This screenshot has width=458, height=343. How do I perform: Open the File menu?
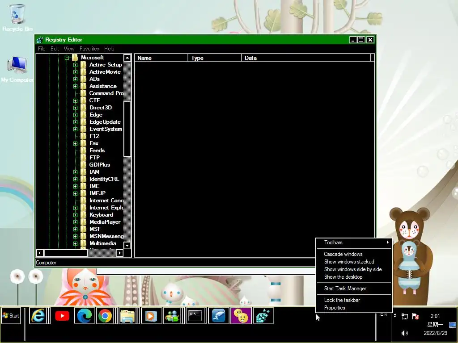[42, 49]
